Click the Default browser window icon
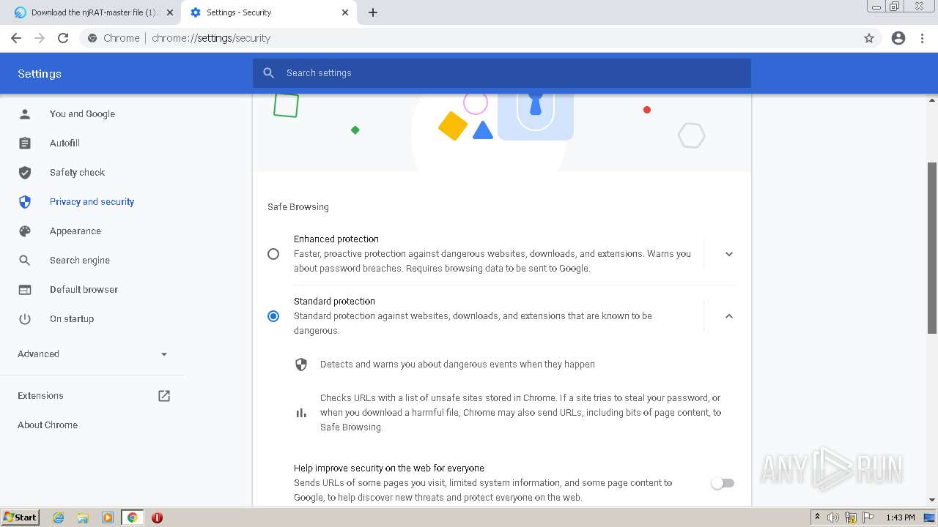 click(x=25, y=289)
